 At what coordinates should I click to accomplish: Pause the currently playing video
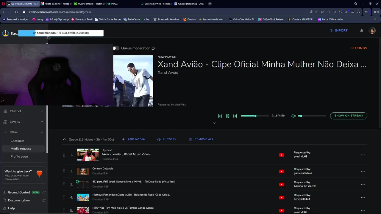pyautogui.click(x=228, y=116)
